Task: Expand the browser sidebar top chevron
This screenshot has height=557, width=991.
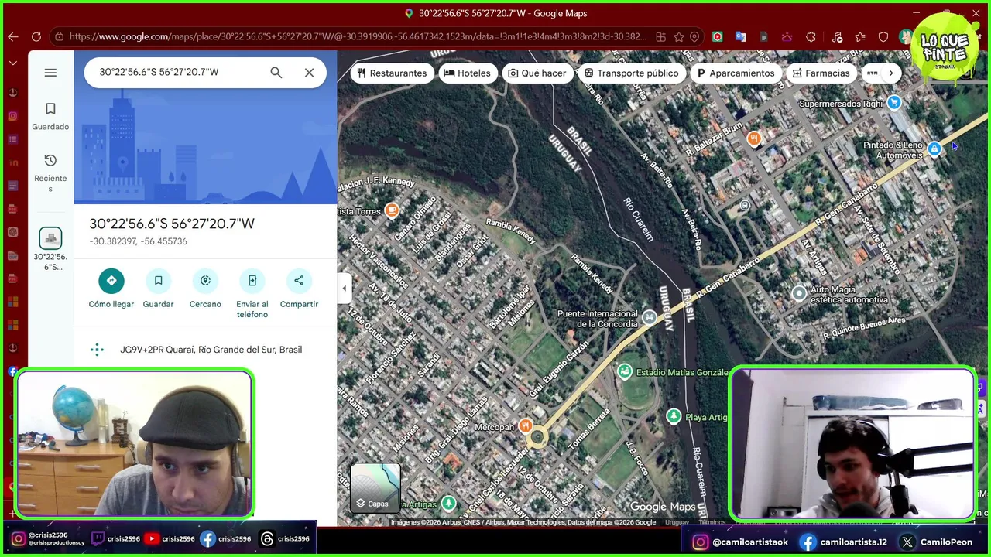Action: tap(12, 63)
